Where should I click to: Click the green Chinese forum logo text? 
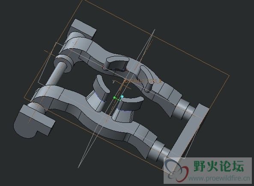coord(219,166)
